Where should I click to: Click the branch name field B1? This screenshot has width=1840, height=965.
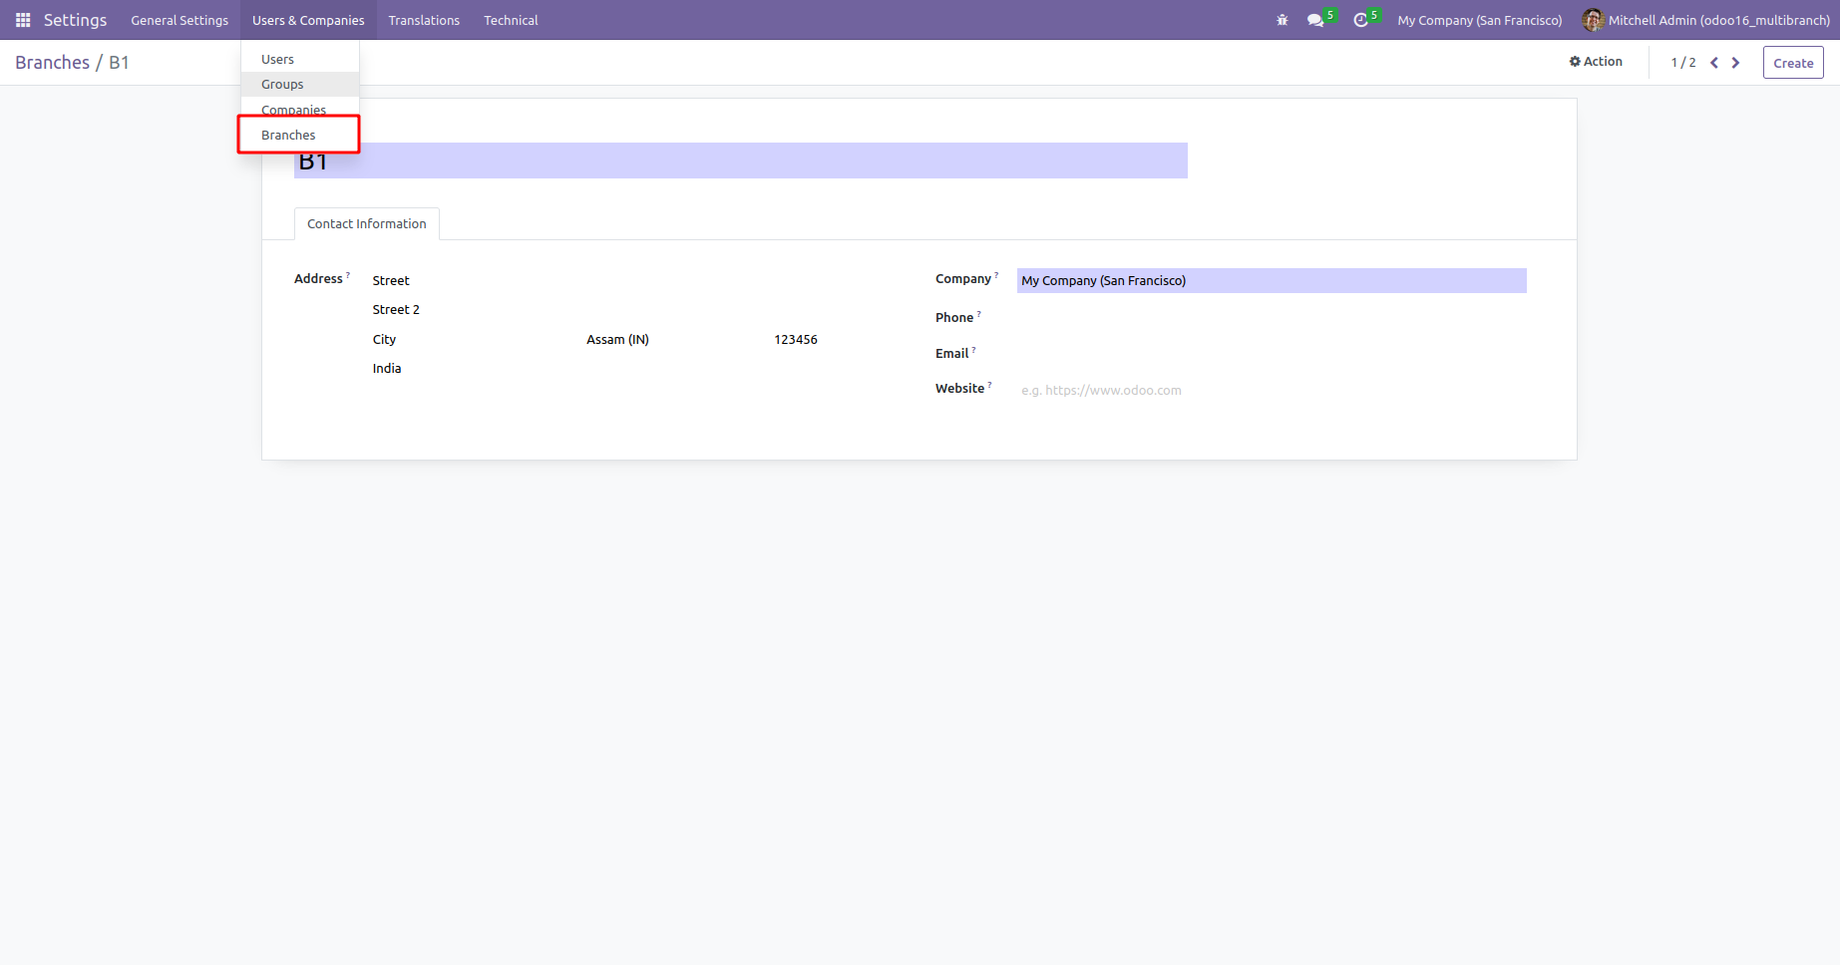(741, 161)
